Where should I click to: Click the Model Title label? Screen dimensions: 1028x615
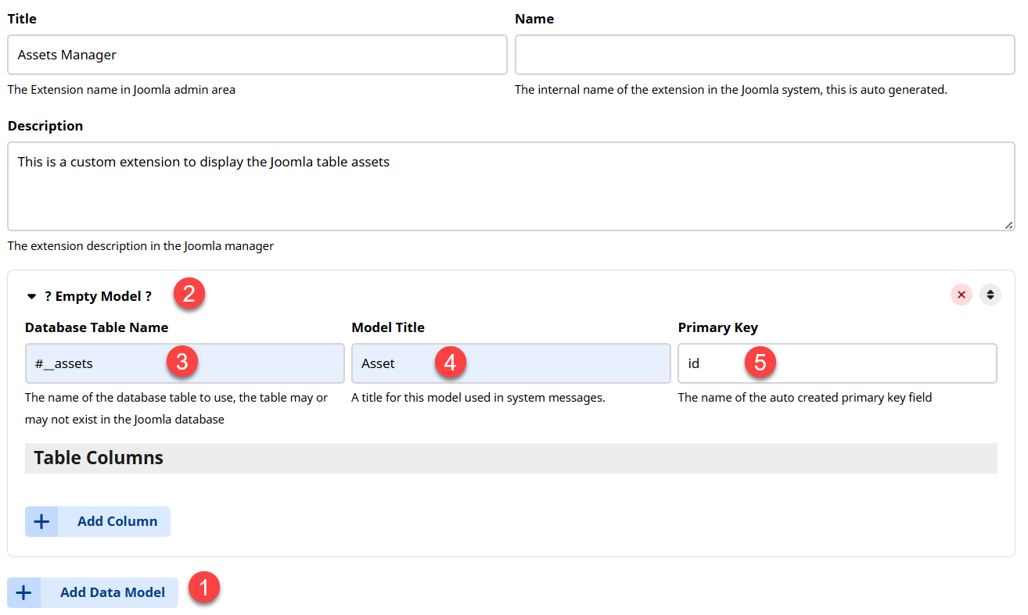tap(388, 327)
